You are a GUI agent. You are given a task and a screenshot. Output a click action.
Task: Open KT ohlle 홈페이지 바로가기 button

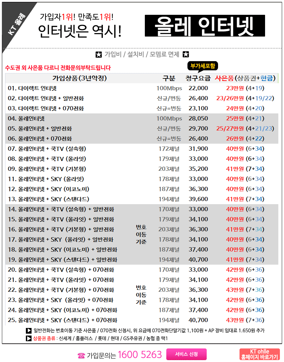pyautogui.click(x=259, y=354)
